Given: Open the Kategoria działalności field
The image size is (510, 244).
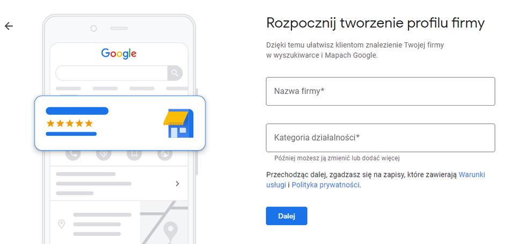Looking at the screenshot, I should [x=380, y=138].
